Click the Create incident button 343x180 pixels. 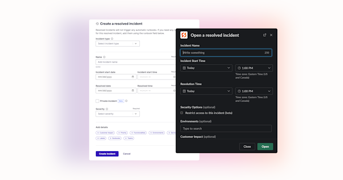tap(107, 154)
